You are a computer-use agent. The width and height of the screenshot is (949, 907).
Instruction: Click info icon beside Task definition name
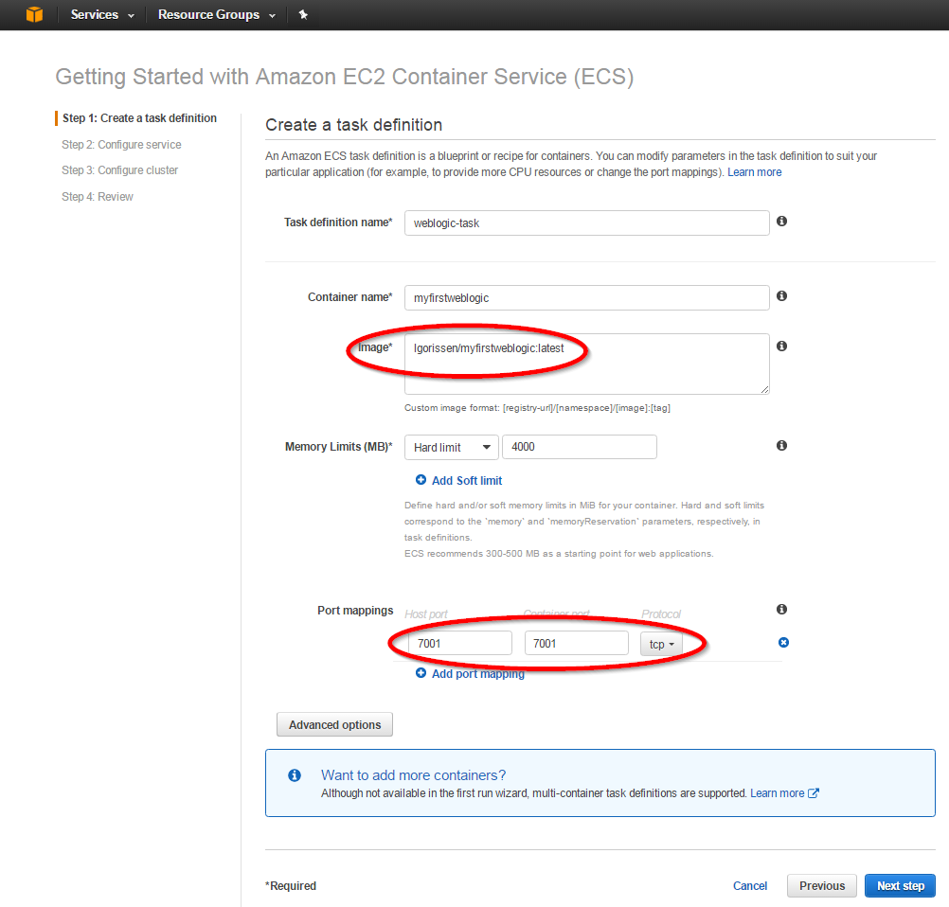pos(781,221)
